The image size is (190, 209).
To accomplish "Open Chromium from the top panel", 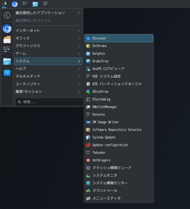I will click(x=15, y=4).
